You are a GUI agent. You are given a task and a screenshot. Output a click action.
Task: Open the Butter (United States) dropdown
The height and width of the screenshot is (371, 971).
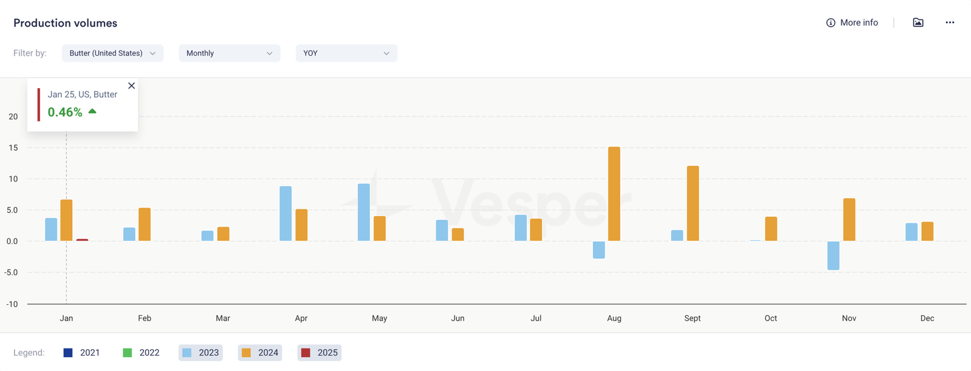point(112,53)
